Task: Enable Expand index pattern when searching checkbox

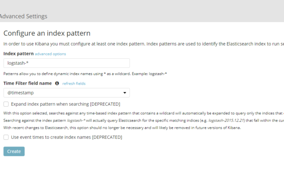Action: click(6, 104)
